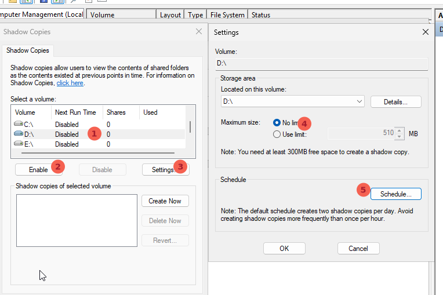Screen dimensions: 443x295
Task: Close the Settings dialog with X
Action: [x=426, y=32]
